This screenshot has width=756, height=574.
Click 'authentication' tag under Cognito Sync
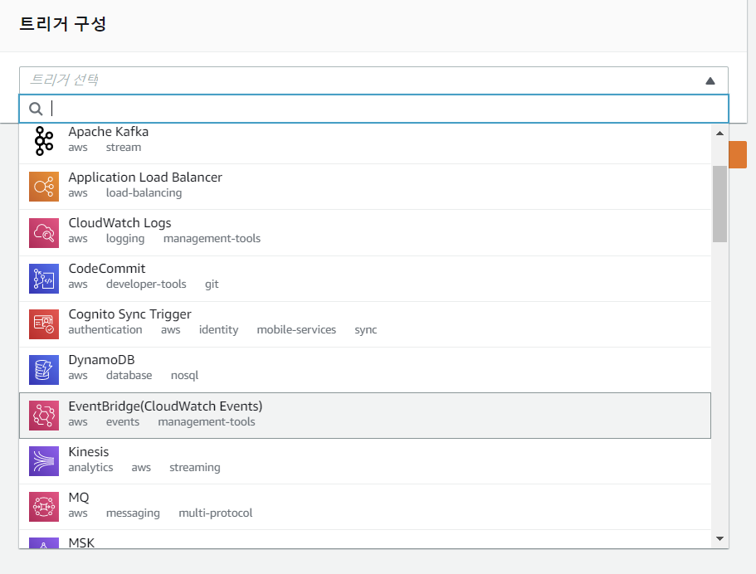105,329
